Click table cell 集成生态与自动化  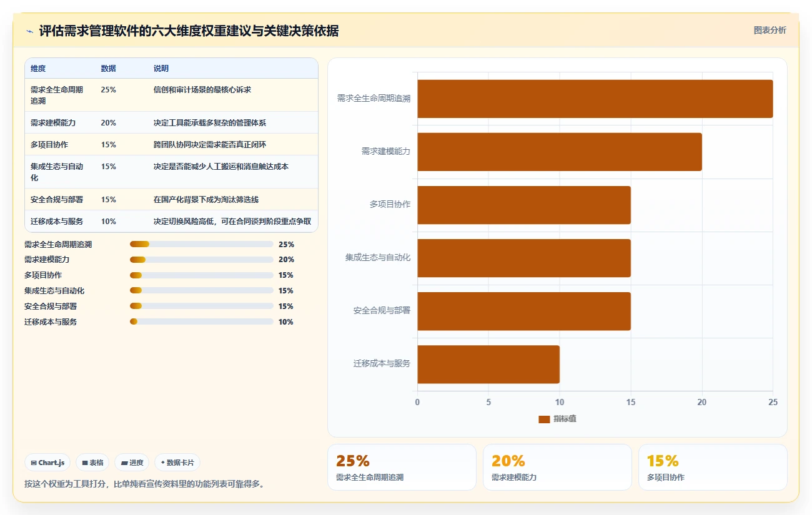pos(57,172)
